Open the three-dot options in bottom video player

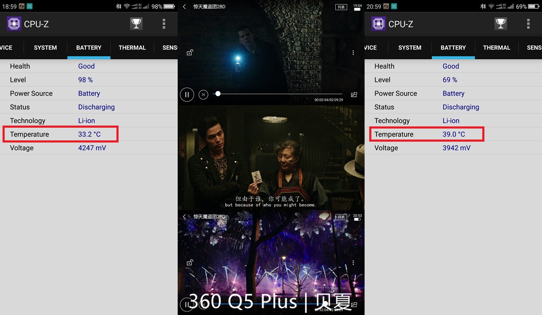[353, 263]
